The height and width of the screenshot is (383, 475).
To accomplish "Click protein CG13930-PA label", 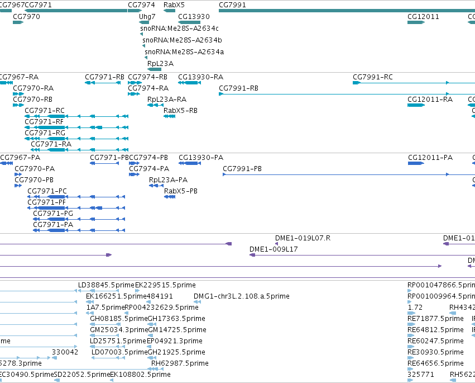I will click(x=201, y=158).
